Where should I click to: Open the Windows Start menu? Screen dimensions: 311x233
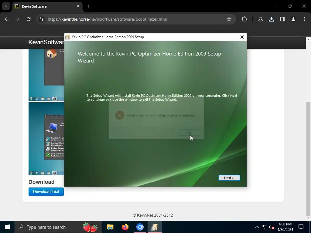click(x=7, y=227)
